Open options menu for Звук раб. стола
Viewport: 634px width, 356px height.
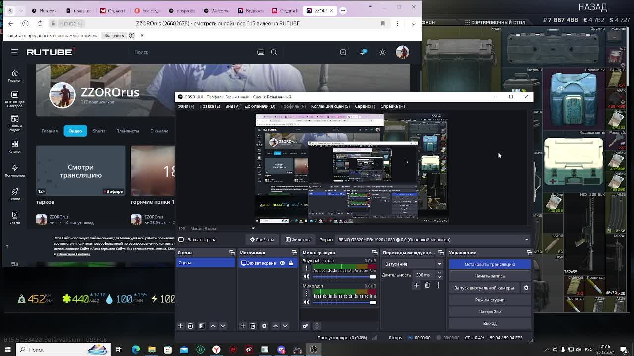(x=306, y=268)
